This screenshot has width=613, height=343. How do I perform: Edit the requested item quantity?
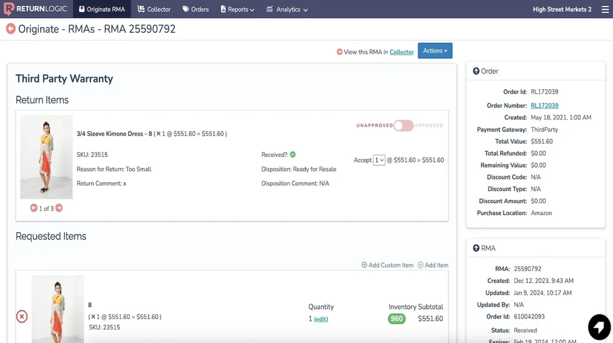321,319
